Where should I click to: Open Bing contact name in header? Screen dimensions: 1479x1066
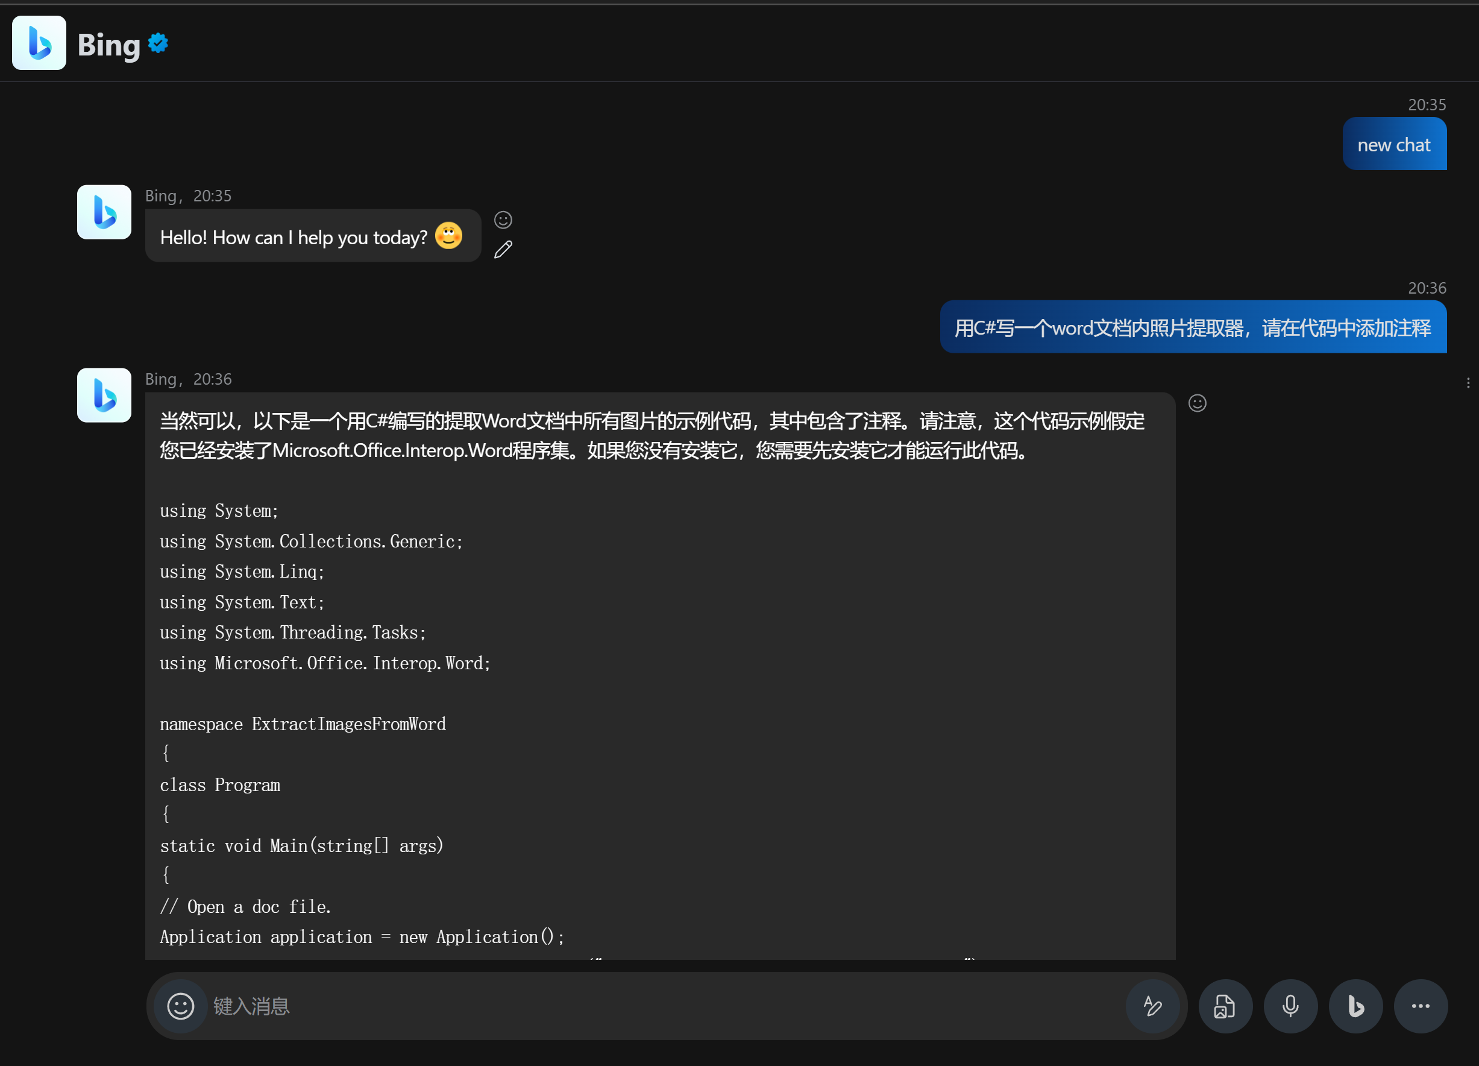[109, 45]
